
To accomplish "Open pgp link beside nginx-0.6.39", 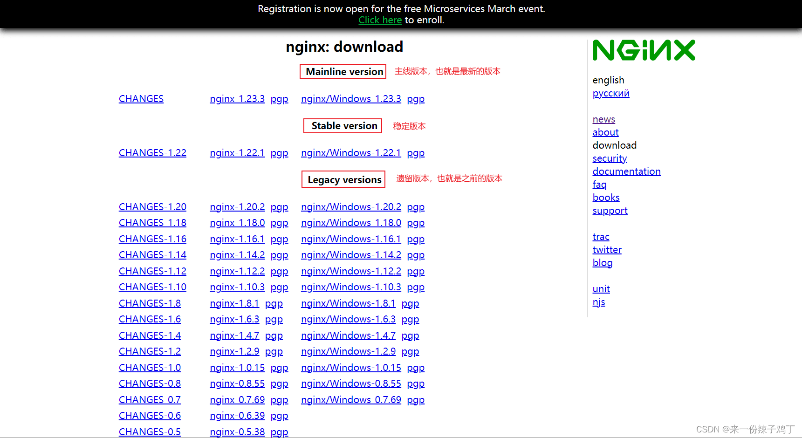I will (279, 416).
